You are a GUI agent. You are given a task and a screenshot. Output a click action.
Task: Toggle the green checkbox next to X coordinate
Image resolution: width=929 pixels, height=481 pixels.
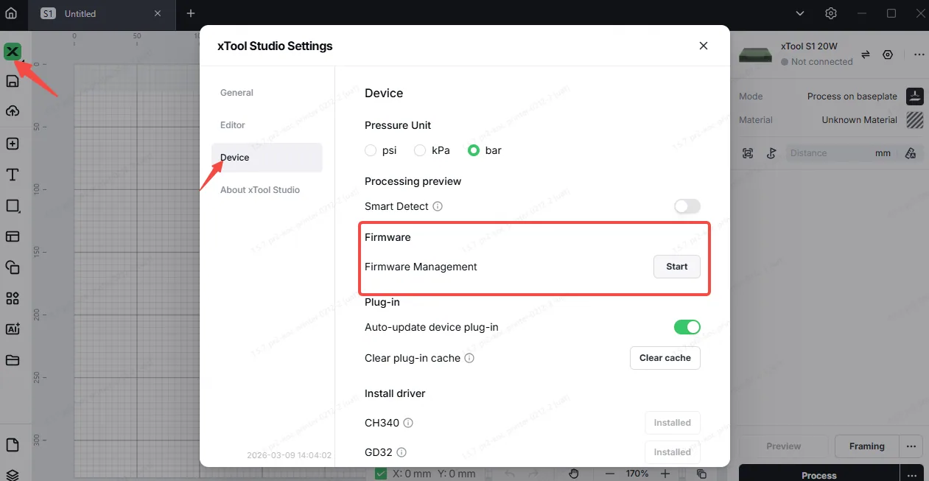[x=381, y=474]
